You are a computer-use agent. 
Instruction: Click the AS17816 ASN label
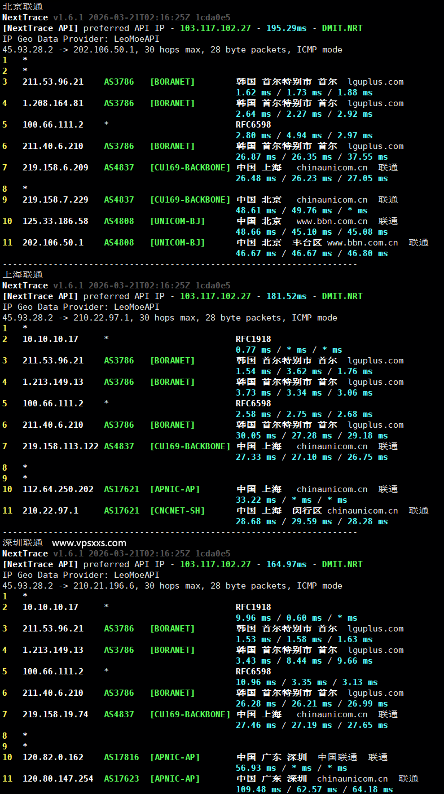click(121, 757)
